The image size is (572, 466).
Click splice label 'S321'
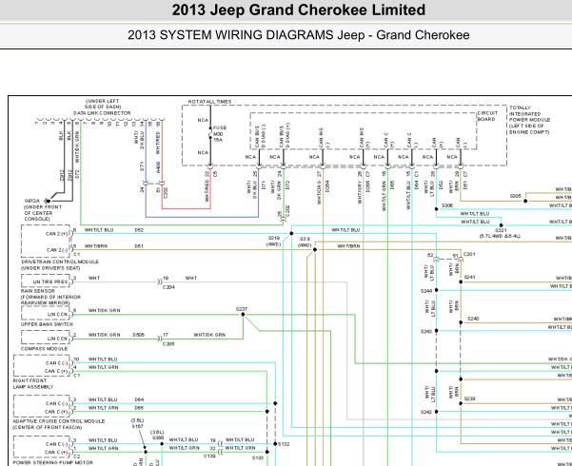point(501,230)
